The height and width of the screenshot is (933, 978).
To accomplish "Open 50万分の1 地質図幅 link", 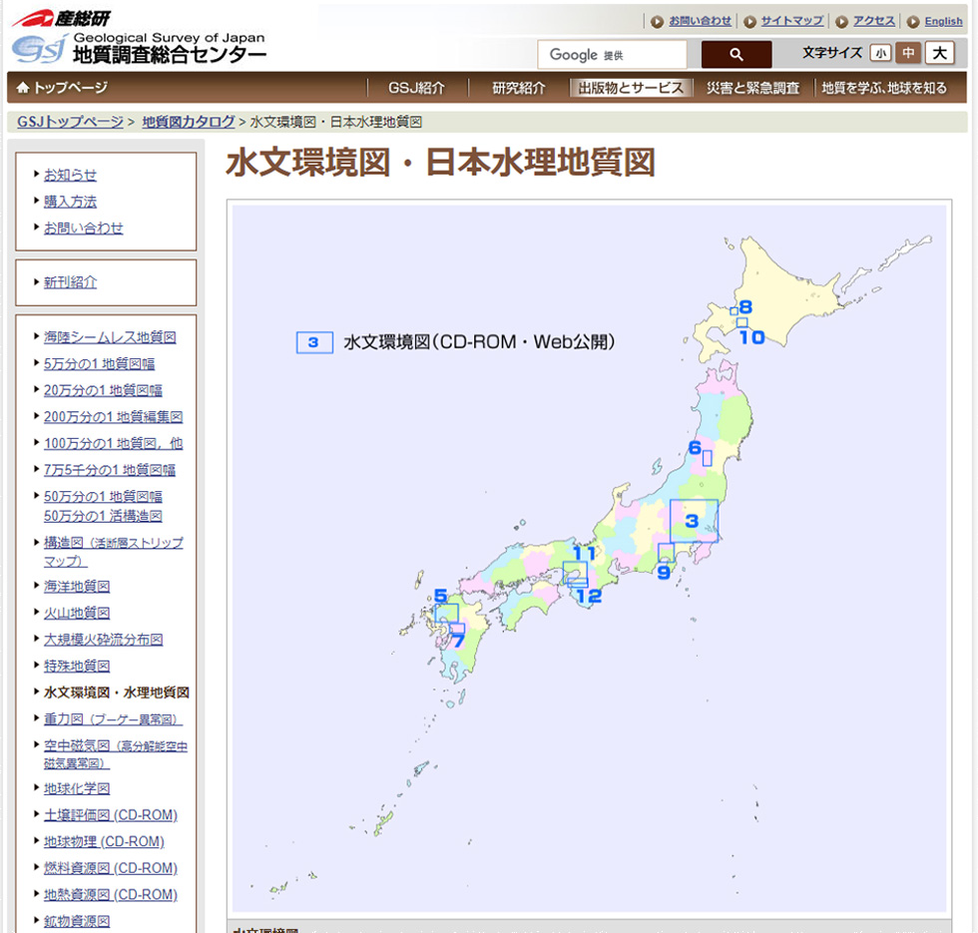I will [x=103, y=497].
